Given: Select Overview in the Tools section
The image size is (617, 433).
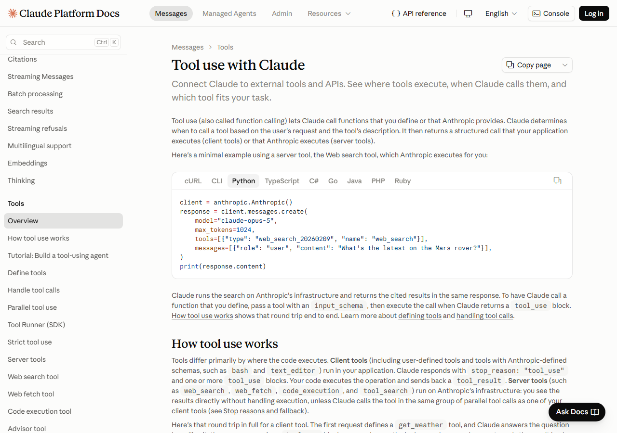Looking at the screenshot, I should [x=63, y=221].
